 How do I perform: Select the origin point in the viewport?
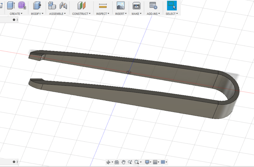pos(129,72)
